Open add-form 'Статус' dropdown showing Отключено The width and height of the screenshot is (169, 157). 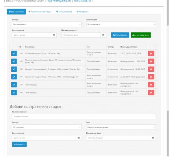pyautogui.click(x=47, y=127)
